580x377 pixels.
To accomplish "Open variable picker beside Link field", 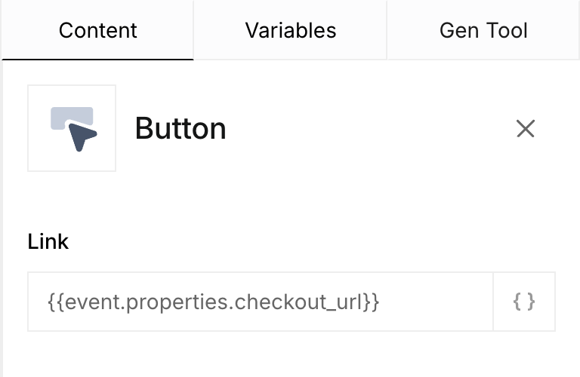I will [x=524, y=302].
